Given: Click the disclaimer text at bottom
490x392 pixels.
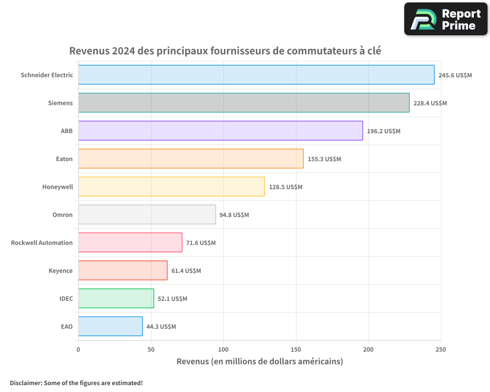Looking at the screenshot, I should click(x=76, y=383).
